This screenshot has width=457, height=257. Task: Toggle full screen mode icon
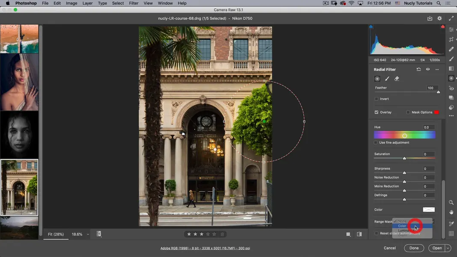(x=451, y=18)
